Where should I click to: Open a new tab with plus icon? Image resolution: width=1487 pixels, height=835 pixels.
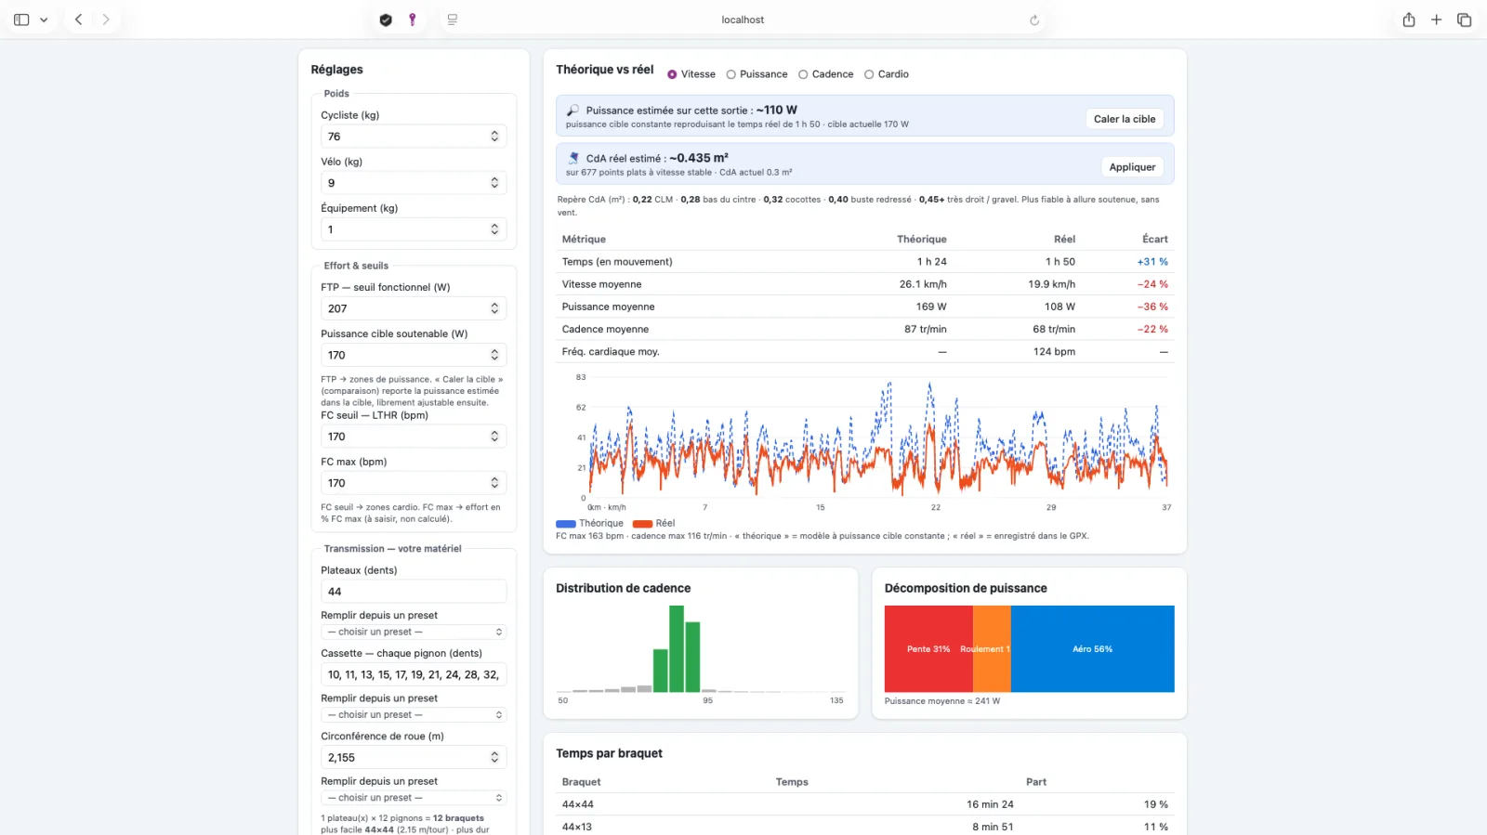[x=1436, y=20]
